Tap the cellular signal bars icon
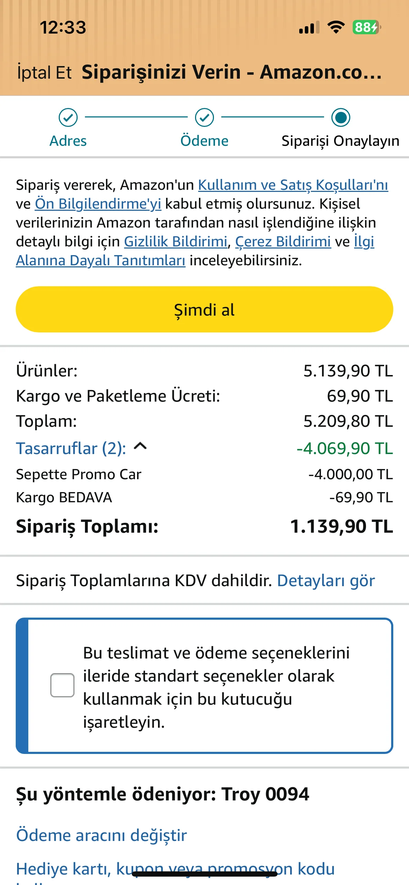The width and height of the screenshot is (409, 885). click(309, 27)
